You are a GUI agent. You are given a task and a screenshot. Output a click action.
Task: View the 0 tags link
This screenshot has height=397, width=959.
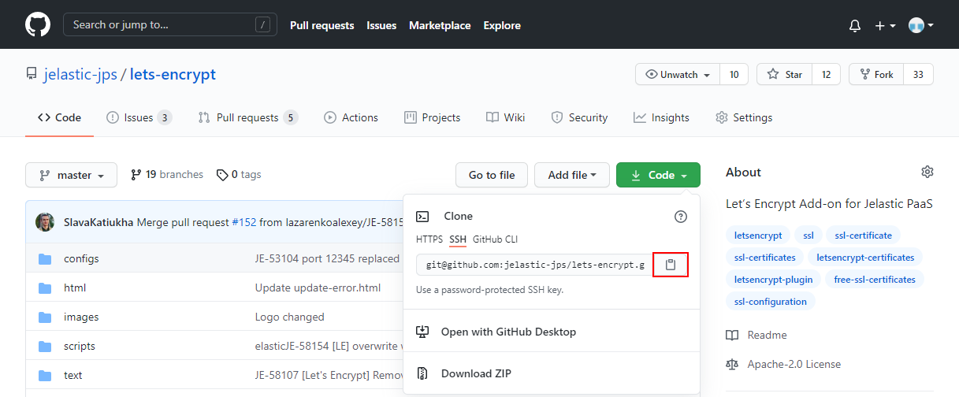pos(239,175)
